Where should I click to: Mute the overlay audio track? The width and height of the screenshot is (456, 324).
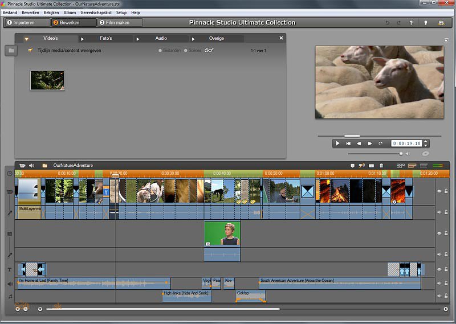coord(439,255)
